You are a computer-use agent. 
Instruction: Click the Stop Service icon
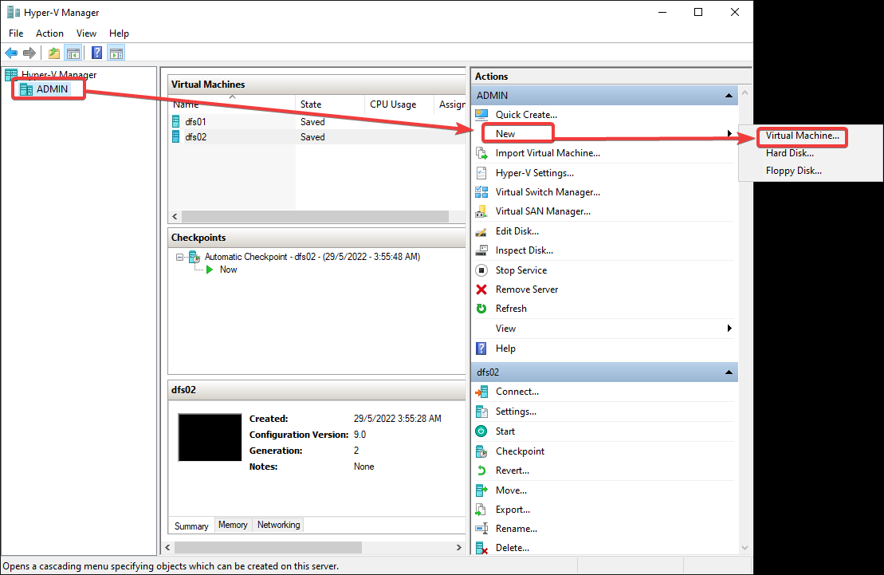coord(481,270)
